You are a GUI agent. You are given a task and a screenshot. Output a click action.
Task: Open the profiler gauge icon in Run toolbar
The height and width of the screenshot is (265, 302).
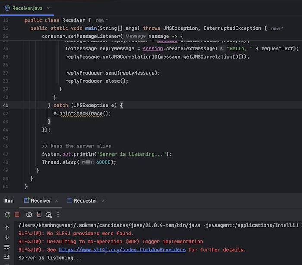(48, 215)
